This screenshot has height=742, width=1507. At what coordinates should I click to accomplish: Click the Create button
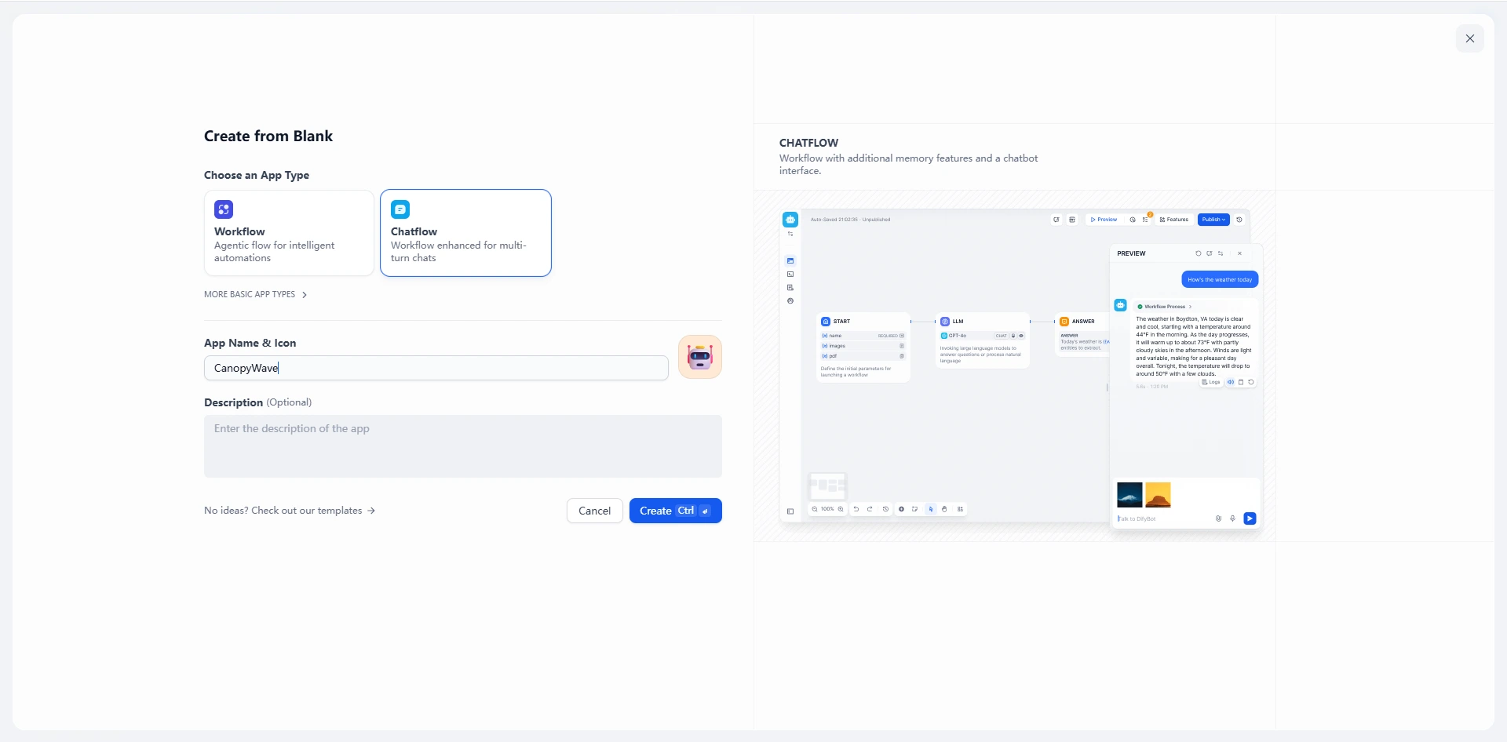(675, 511)
